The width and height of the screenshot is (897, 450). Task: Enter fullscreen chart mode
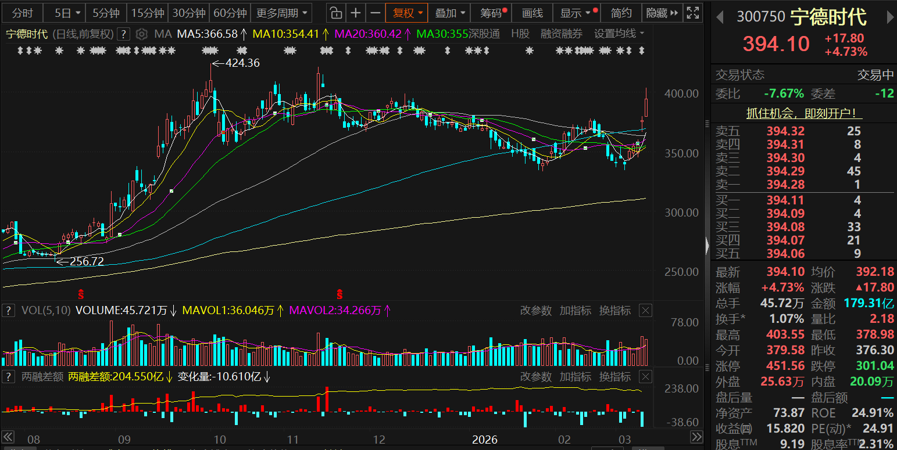692,13
